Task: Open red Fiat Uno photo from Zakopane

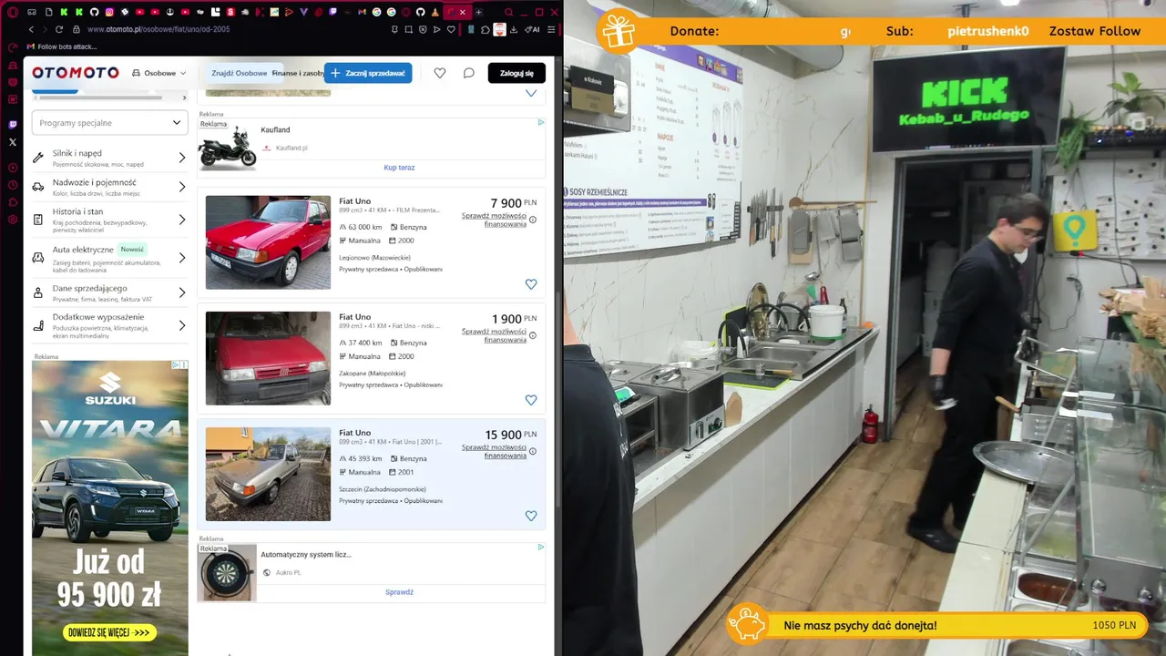Action: [268, 358]
